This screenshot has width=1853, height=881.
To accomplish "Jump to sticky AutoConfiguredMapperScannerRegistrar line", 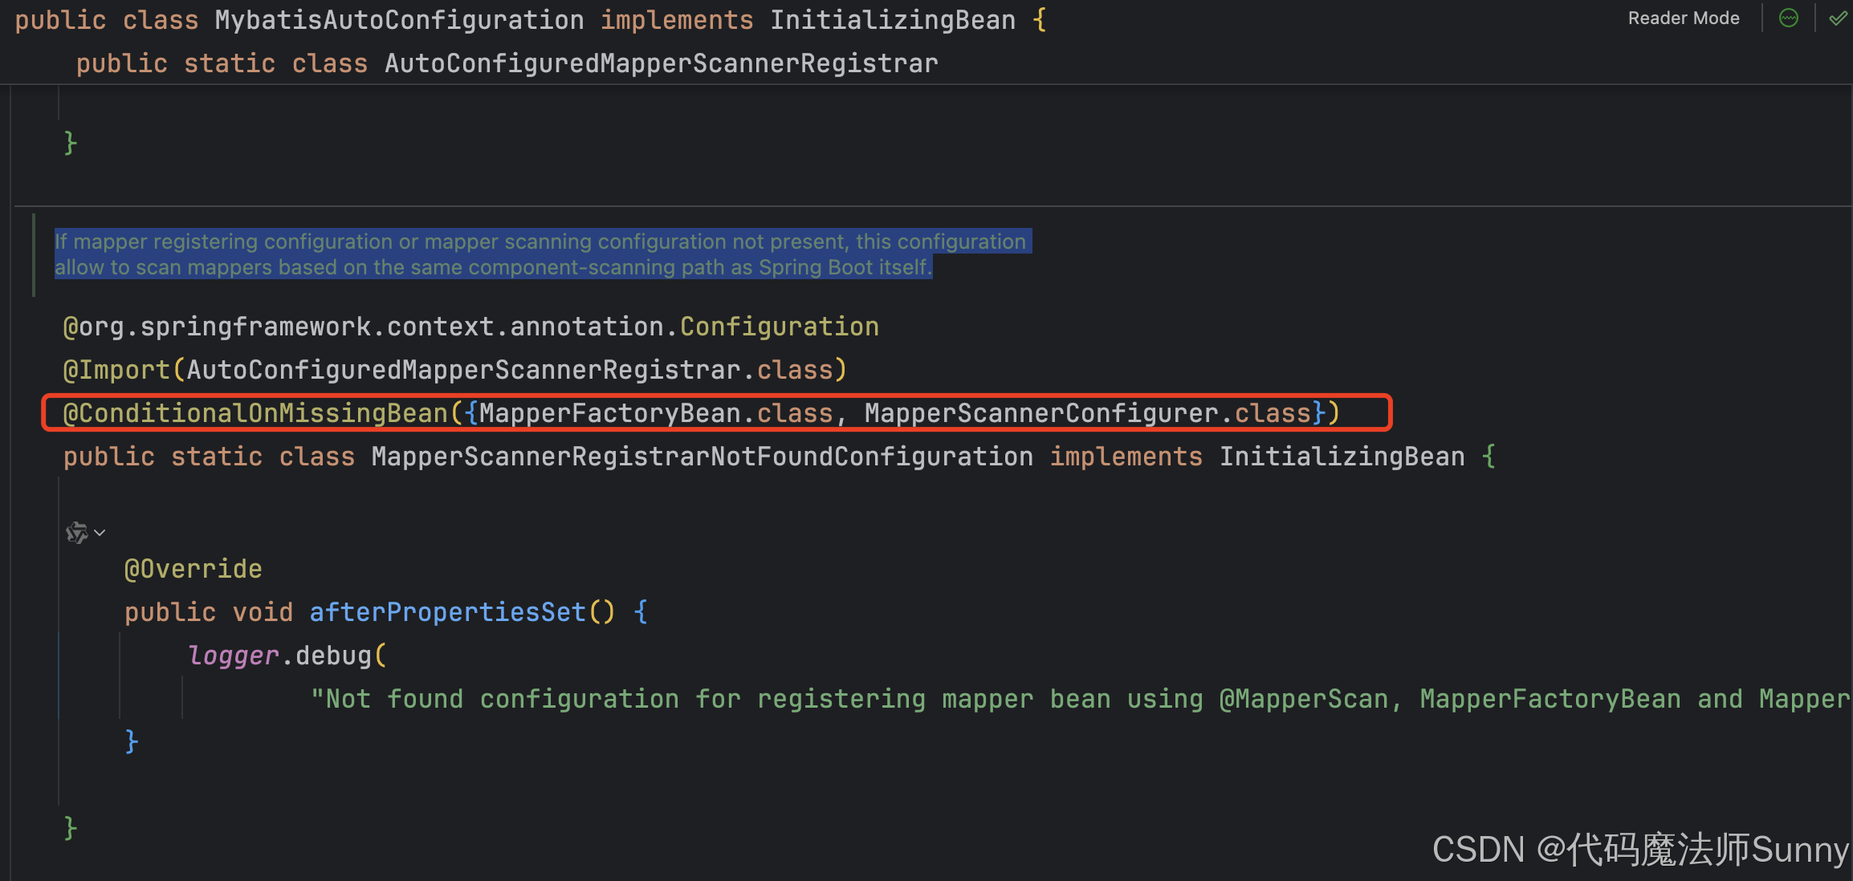I will pyautogui.click(x=661, y=63).
